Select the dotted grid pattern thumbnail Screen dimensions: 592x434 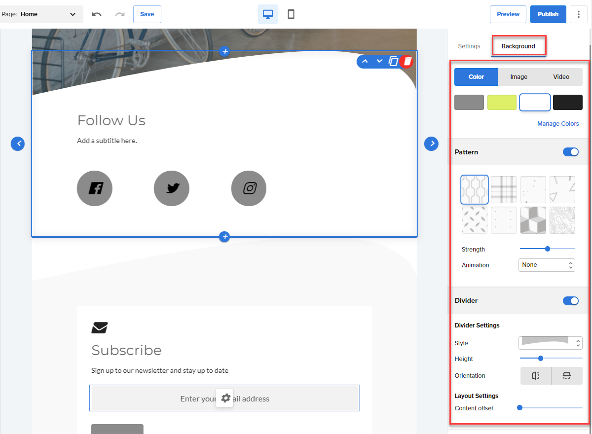(x=504, y=220)
